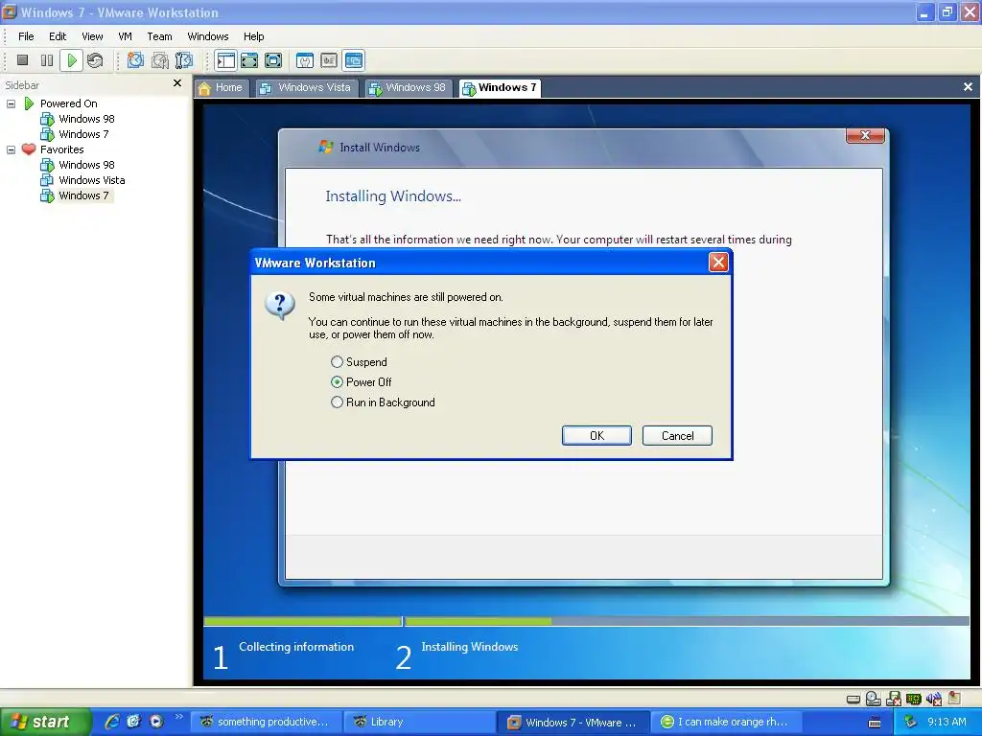
Task: Select the Run in Background radio button
Action: coord(337,402)
